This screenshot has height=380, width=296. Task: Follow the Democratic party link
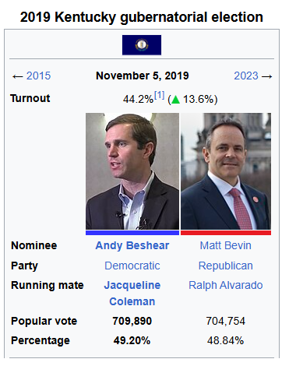point(132,266)
